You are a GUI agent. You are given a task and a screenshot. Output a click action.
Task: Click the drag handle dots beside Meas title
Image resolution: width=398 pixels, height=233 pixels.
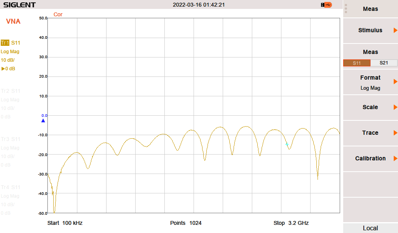[x=346, y=9]
